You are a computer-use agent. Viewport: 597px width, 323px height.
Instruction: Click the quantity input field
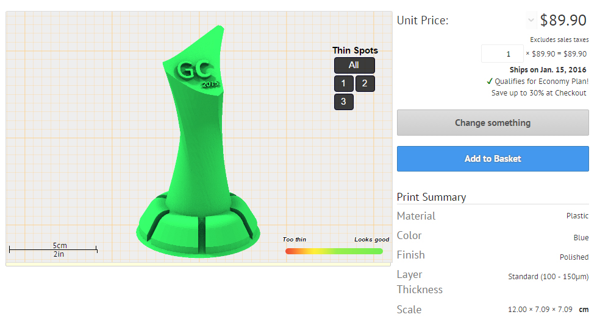(x=502, y=54)
